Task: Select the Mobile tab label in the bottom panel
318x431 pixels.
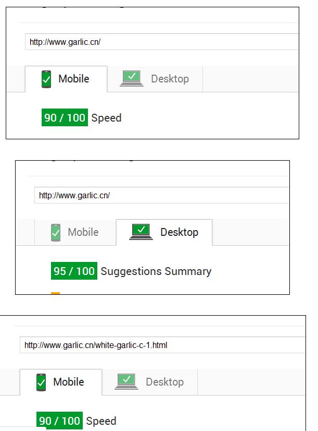Action: (x=68, y=382)
